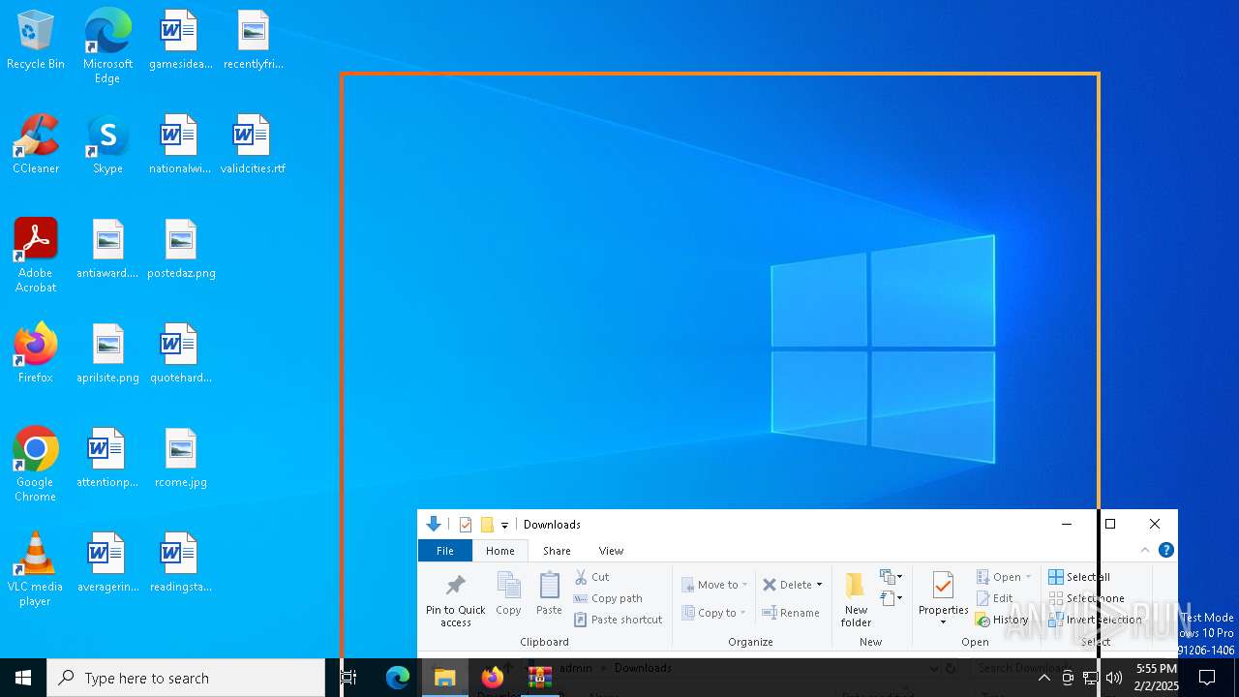Select rcome.jpg file on desktop
Viewport: 1239px width, 697px height.
coord(181,458)
